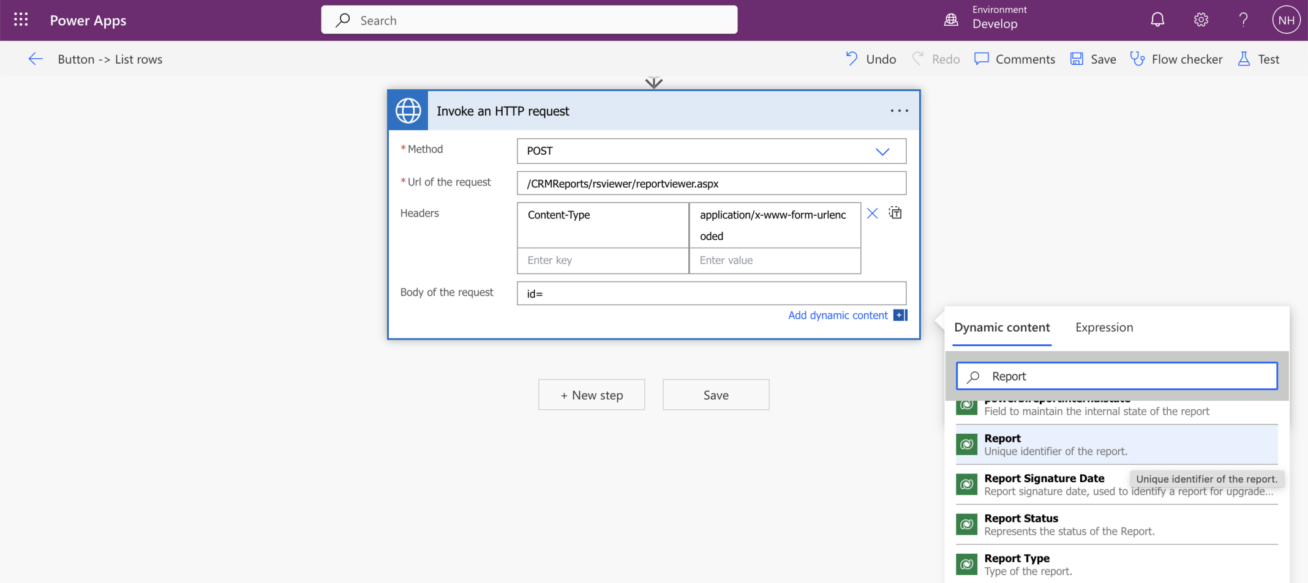Switch headers to text mode icon
1308x583 pixels.
pos(895,214)
